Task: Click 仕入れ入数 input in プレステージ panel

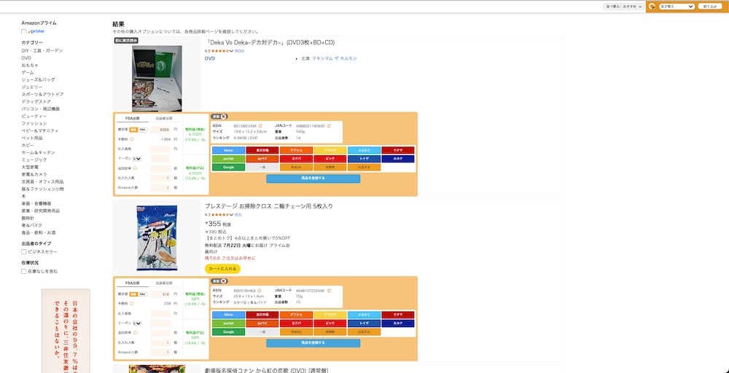Action: tap(160, 342)
